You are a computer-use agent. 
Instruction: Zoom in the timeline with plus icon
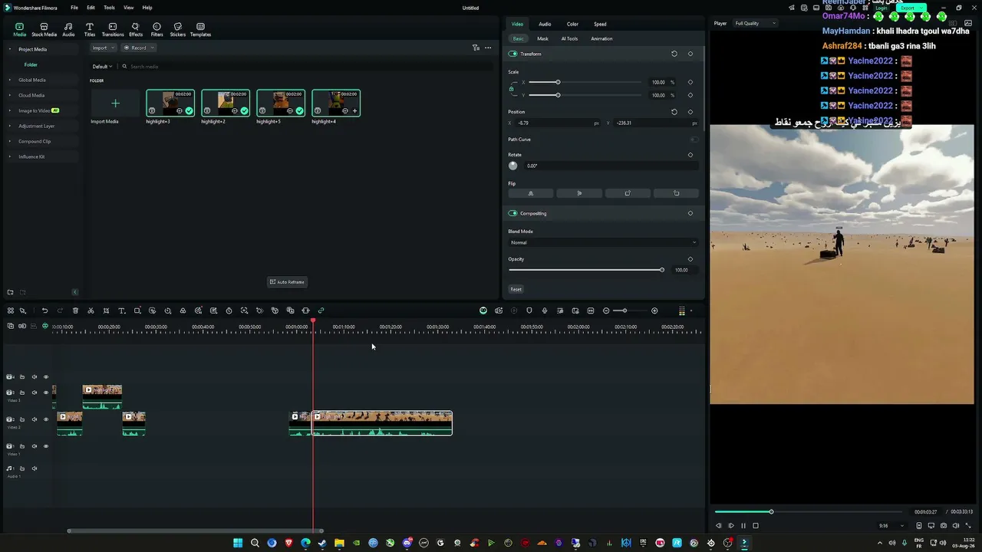654,310
